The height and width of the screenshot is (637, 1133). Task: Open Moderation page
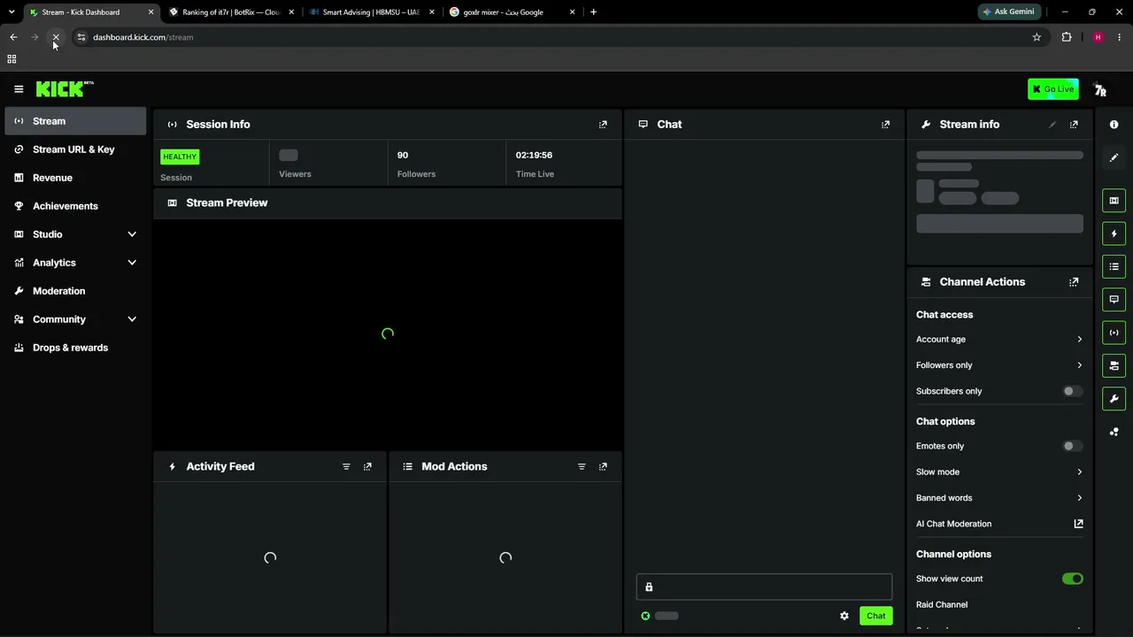[x=75, y=291]
